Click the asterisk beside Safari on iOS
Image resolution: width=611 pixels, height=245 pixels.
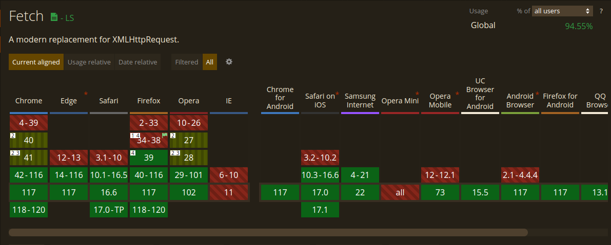337,94
